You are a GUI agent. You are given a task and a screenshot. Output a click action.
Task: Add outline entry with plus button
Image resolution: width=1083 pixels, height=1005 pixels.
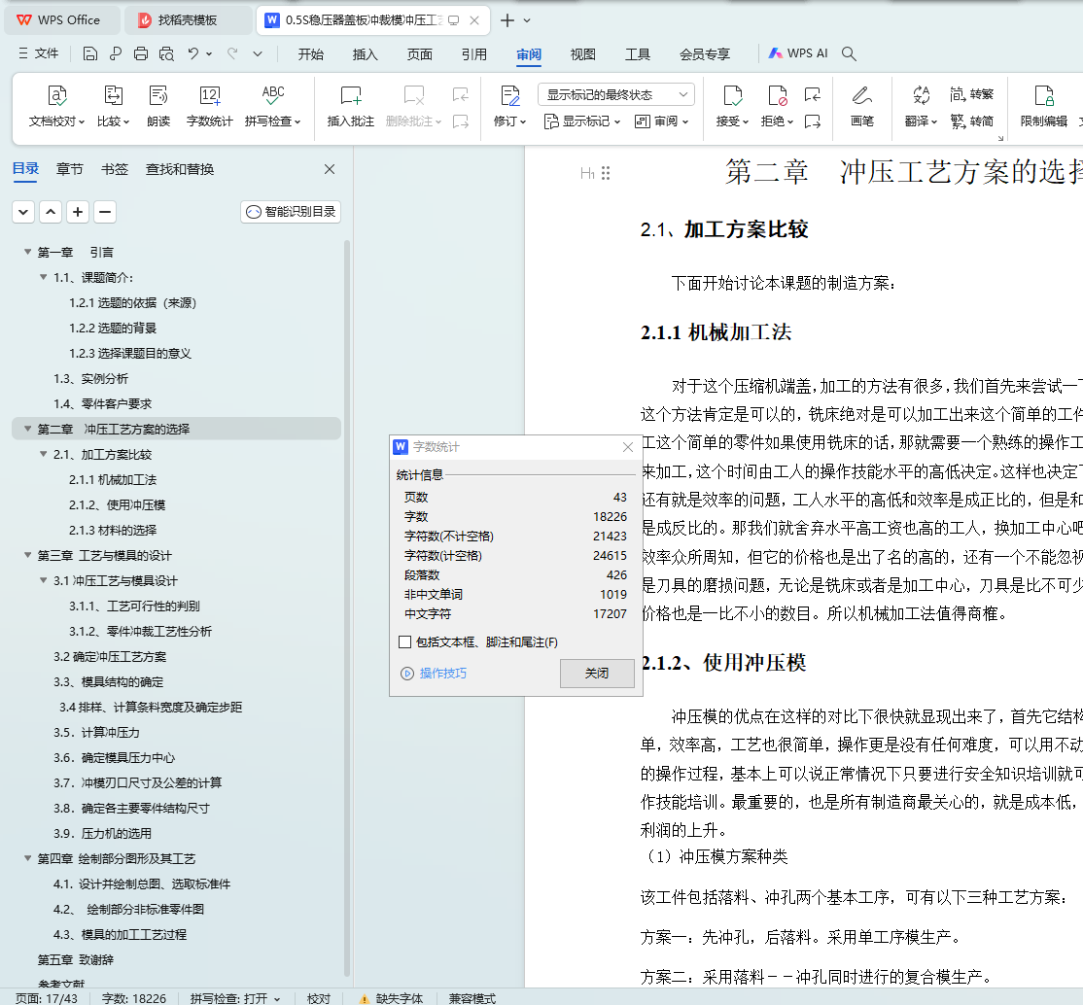click(x=78, y=212)
